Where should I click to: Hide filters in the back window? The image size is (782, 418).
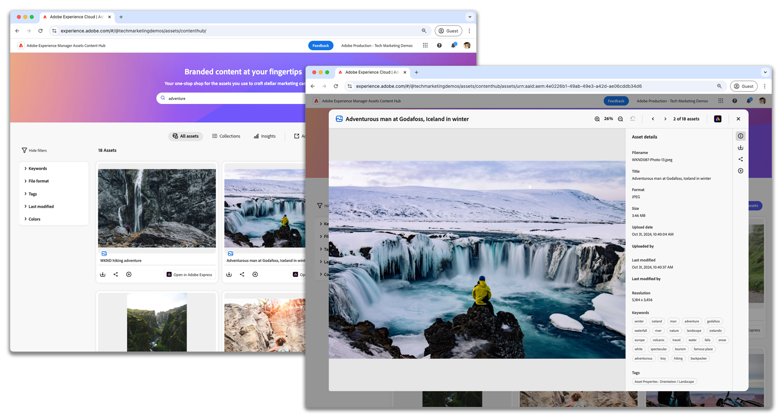coord(34,150)
